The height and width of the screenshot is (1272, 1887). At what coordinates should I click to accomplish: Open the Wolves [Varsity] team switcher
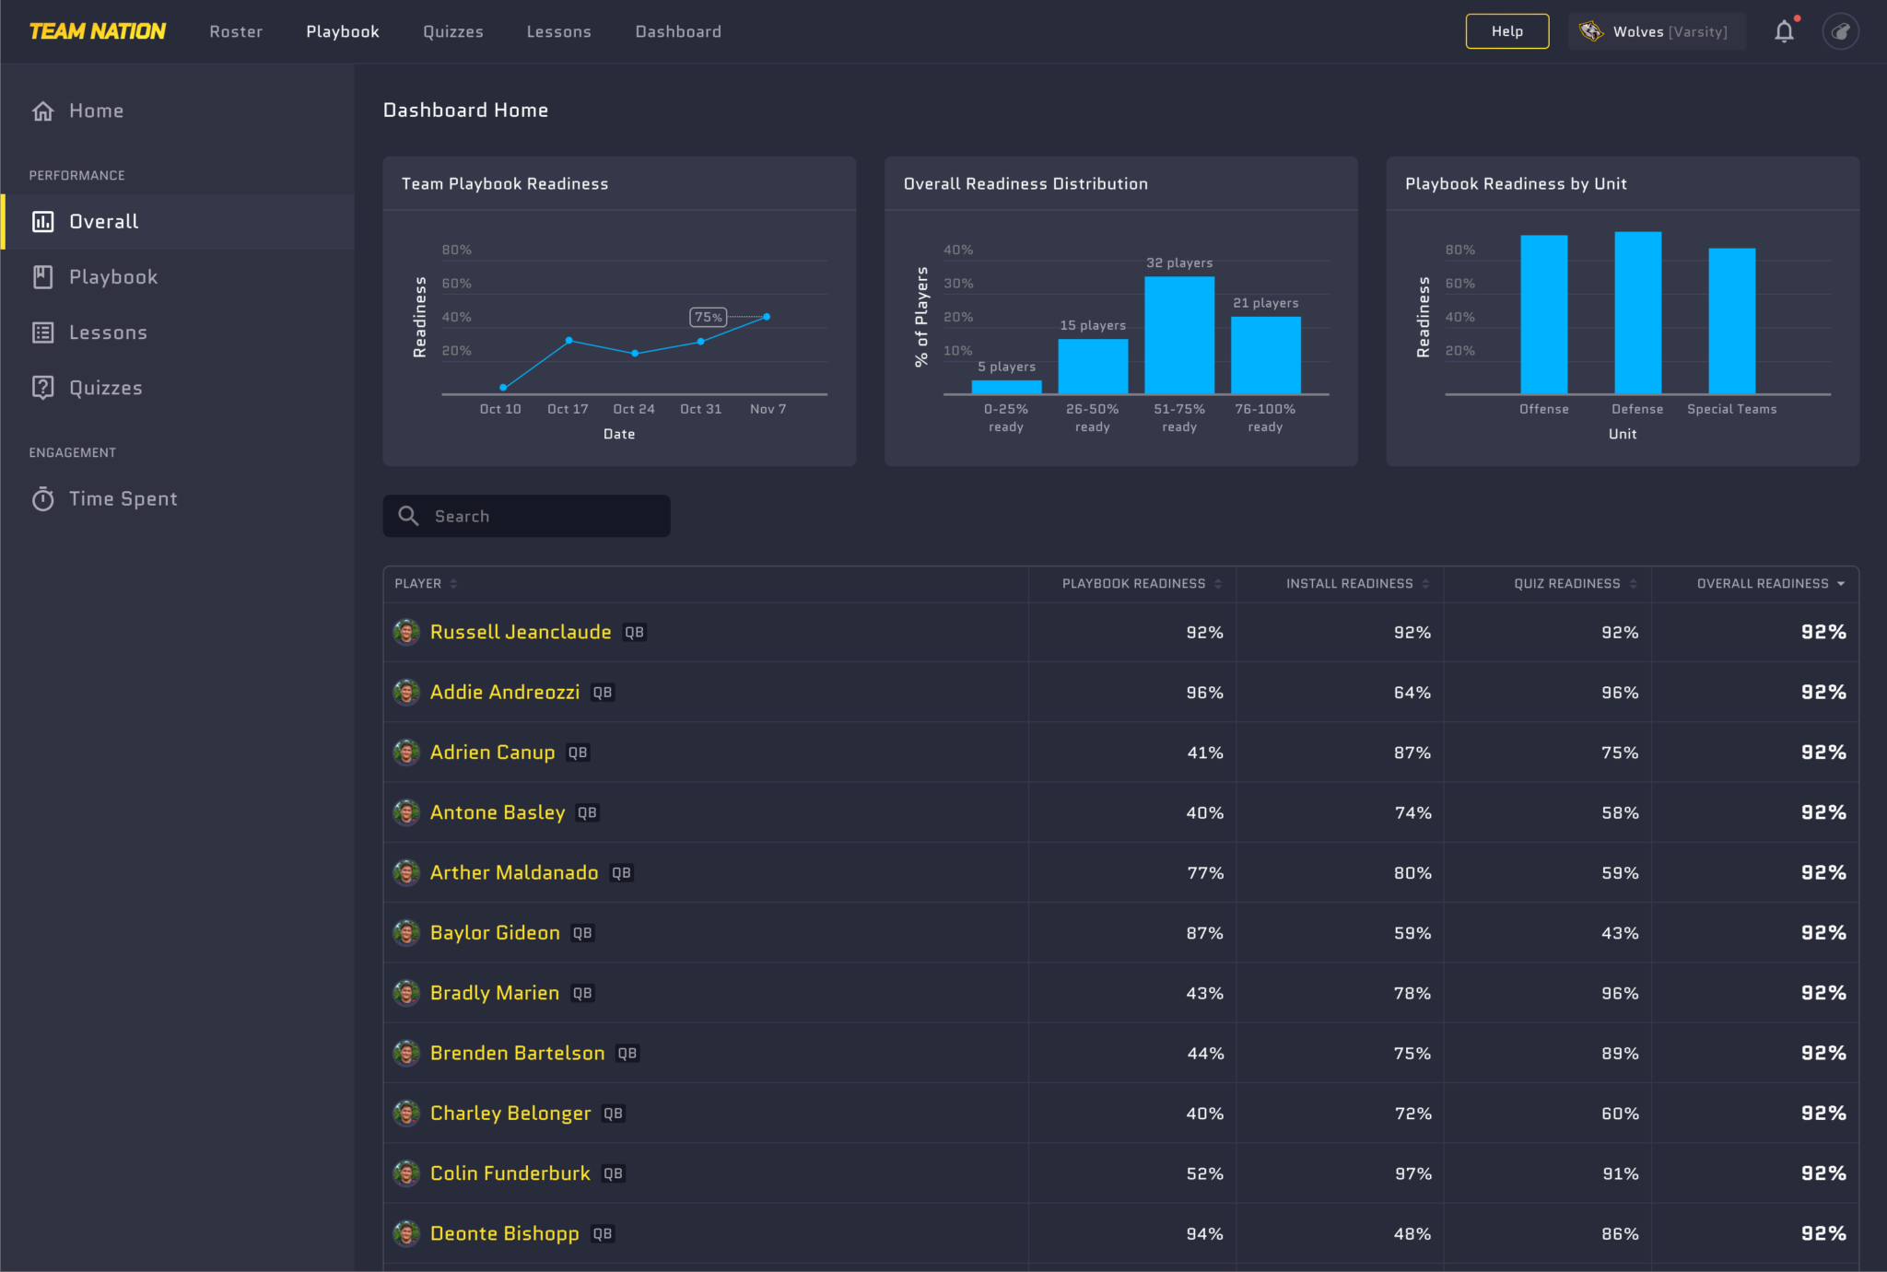point(1669,30)
